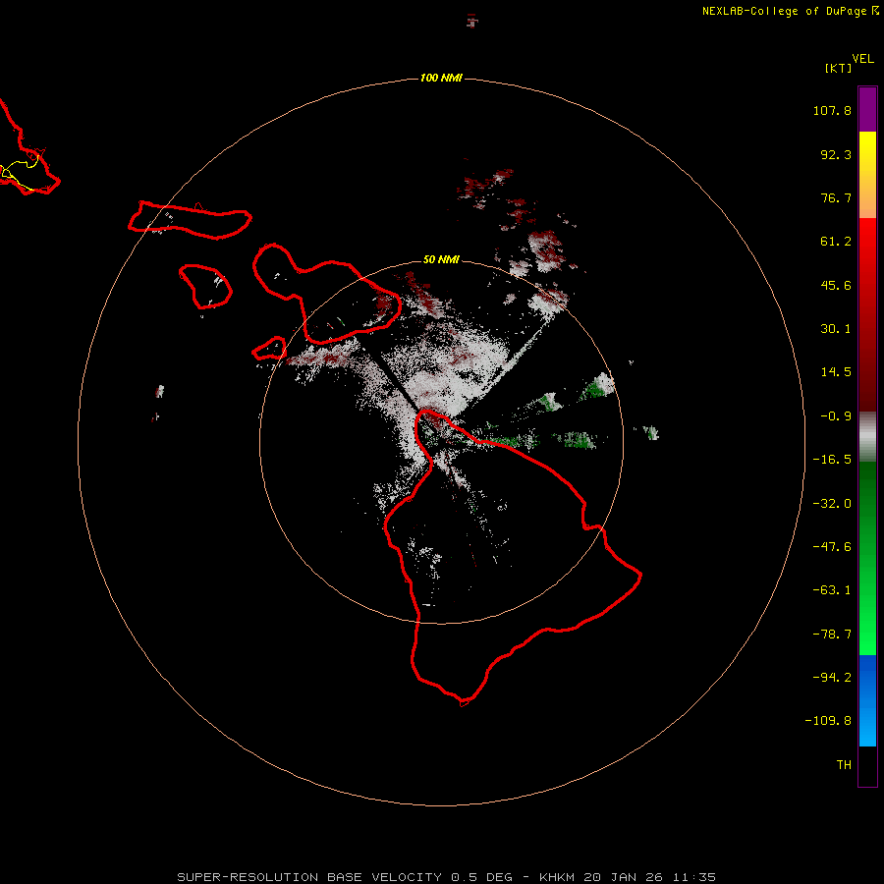Screen dimensions: 884x884
Task: Click the purple segment of the color bar
Action: [x=867, y=109]
